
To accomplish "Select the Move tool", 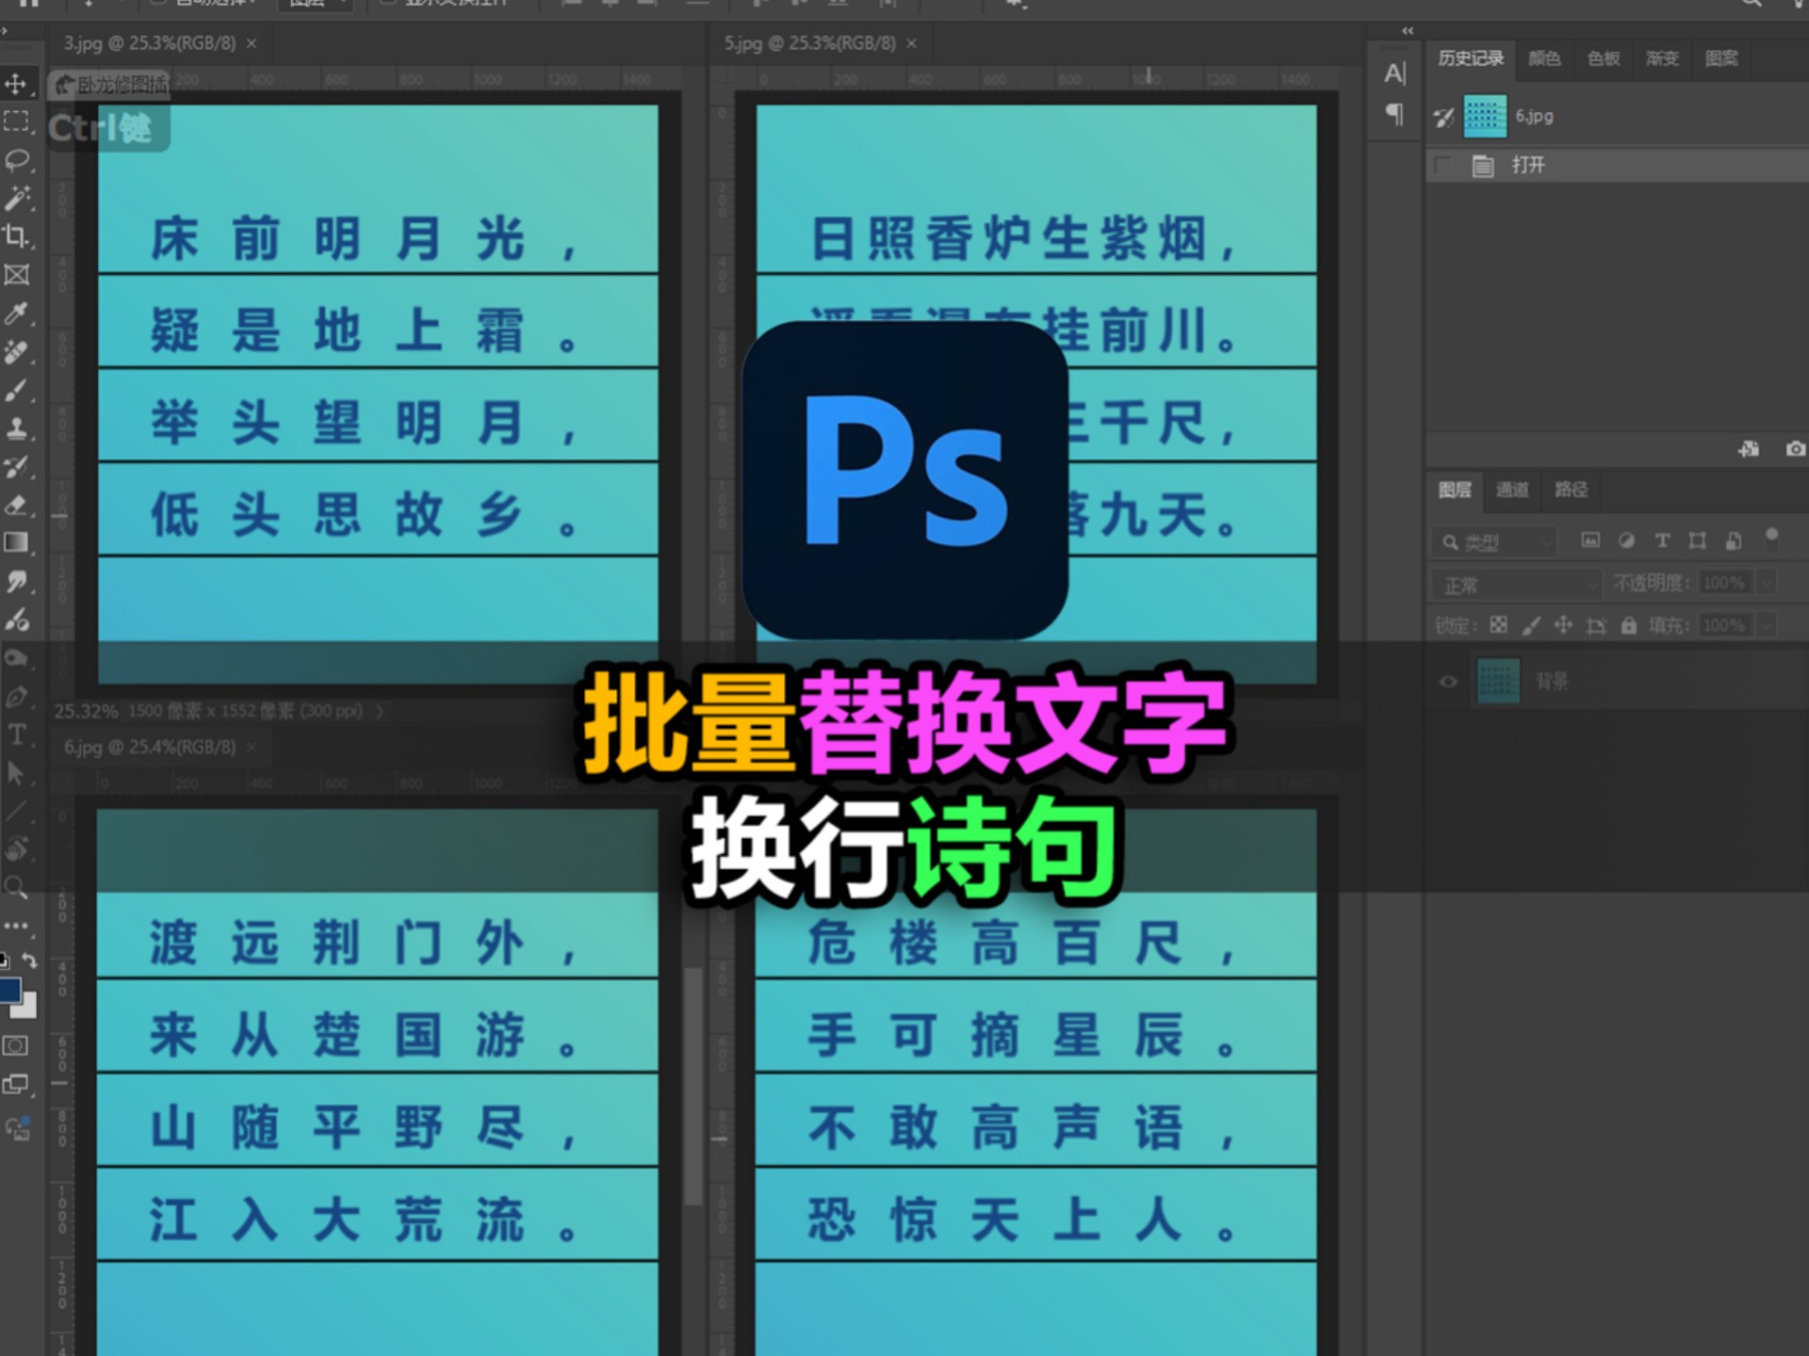I will click(16, 84).
